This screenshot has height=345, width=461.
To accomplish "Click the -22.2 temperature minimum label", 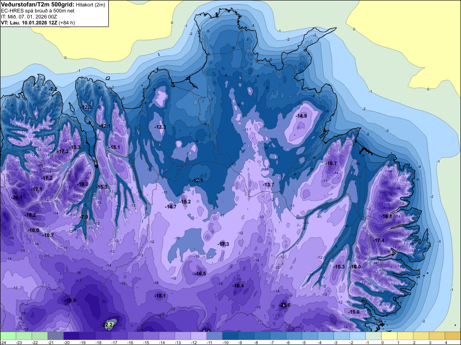I will 107,325.
